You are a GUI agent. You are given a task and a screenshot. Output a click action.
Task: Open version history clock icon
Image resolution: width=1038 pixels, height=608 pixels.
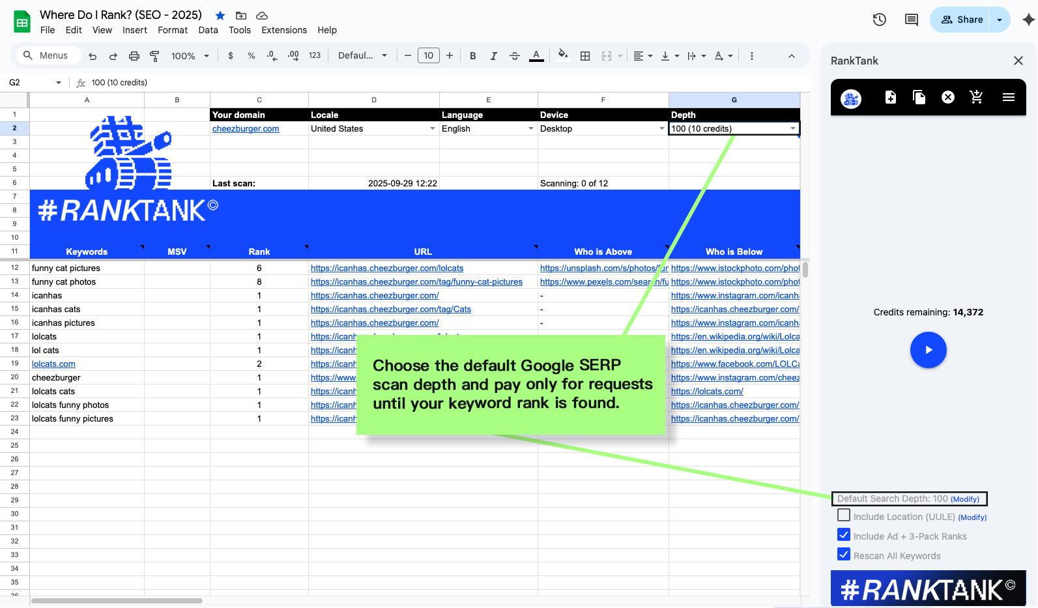pyautogui.click(x=879, y=20)
